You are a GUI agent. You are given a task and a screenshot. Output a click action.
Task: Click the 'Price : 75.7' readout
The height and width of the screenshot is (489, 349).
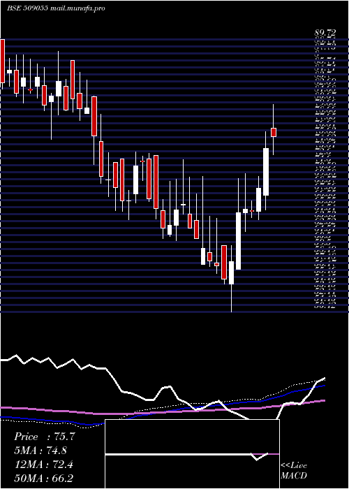click(45, 437)
